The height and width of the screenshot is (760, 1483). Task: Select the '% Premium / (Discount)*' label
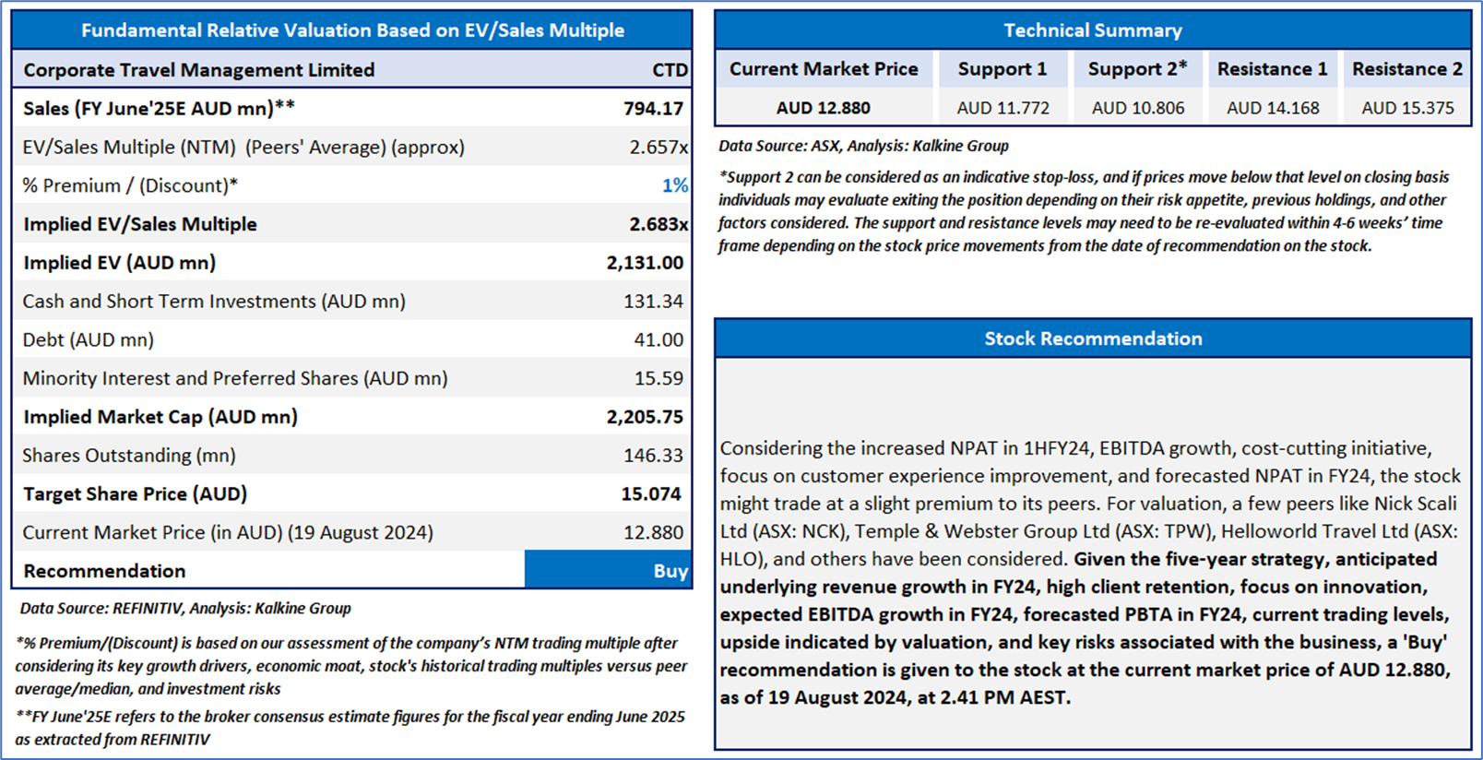130,185
